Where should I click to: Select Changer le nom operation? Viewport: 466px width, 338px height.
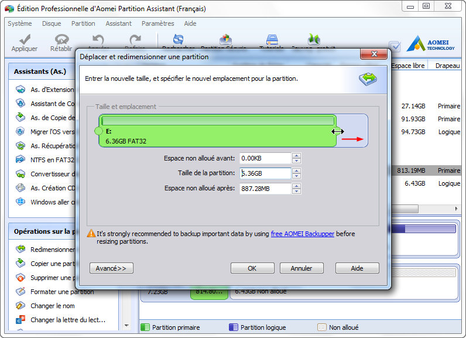click(x=45, y=306)
